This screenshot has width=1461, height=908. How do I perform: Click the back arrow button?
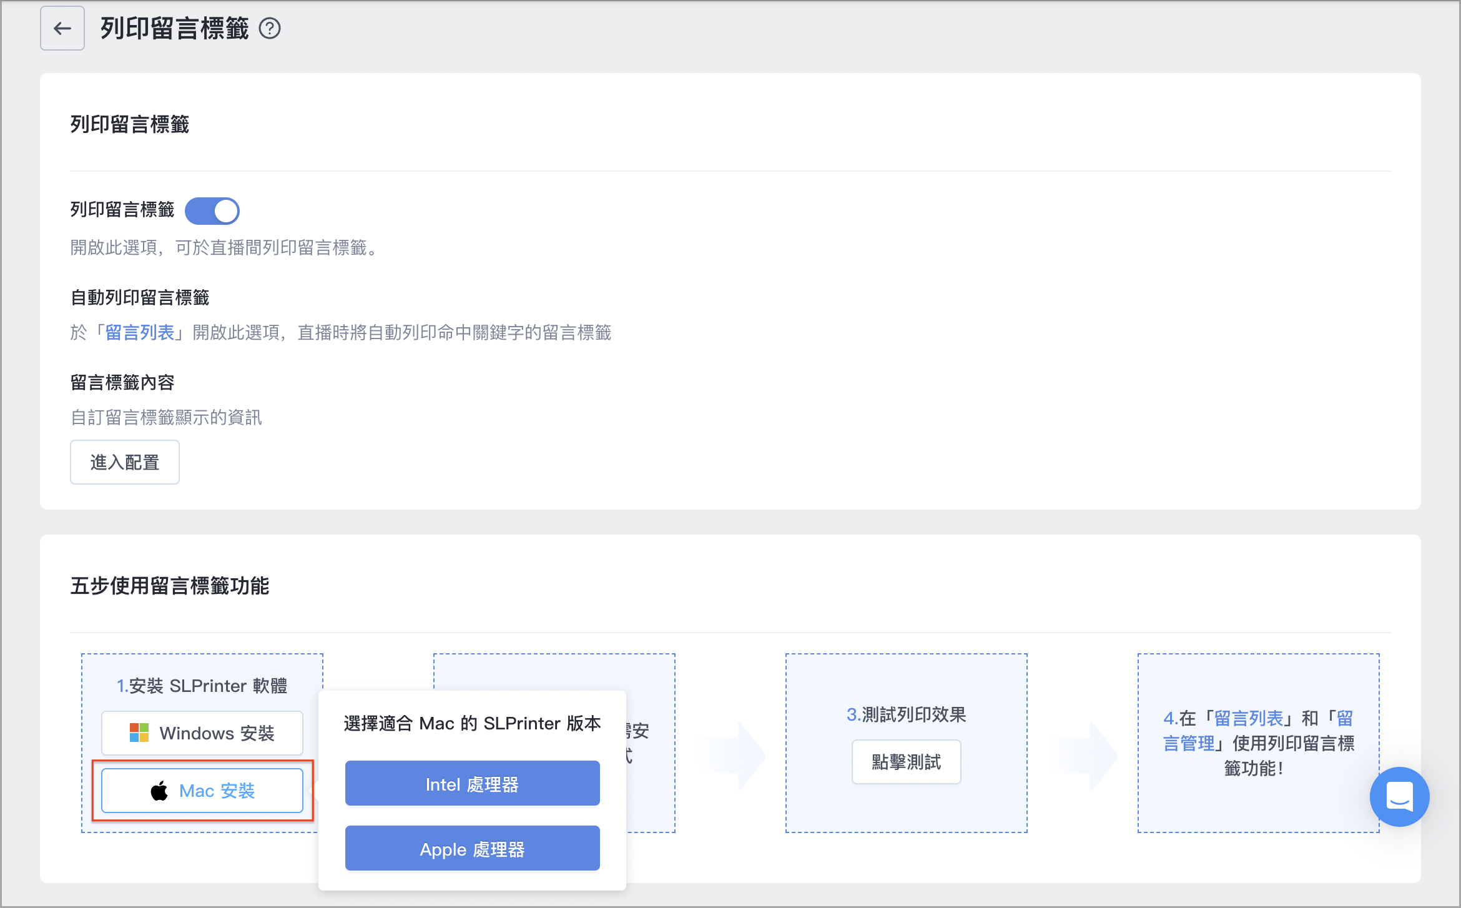[62, 28]
